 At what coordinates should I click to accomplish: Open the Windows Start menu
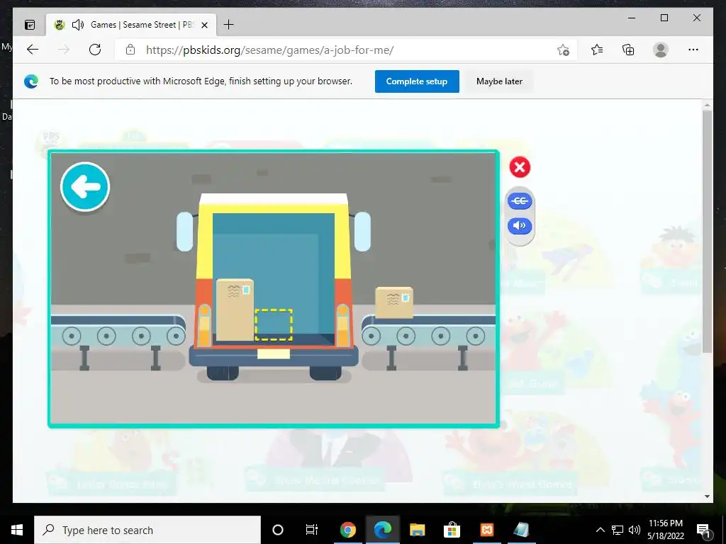(x=17, y=530)
